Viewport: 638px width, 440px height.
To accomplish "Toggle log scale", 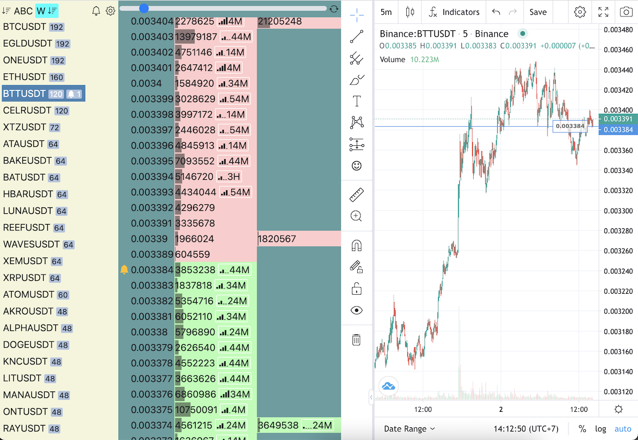I will coord(600,428).
